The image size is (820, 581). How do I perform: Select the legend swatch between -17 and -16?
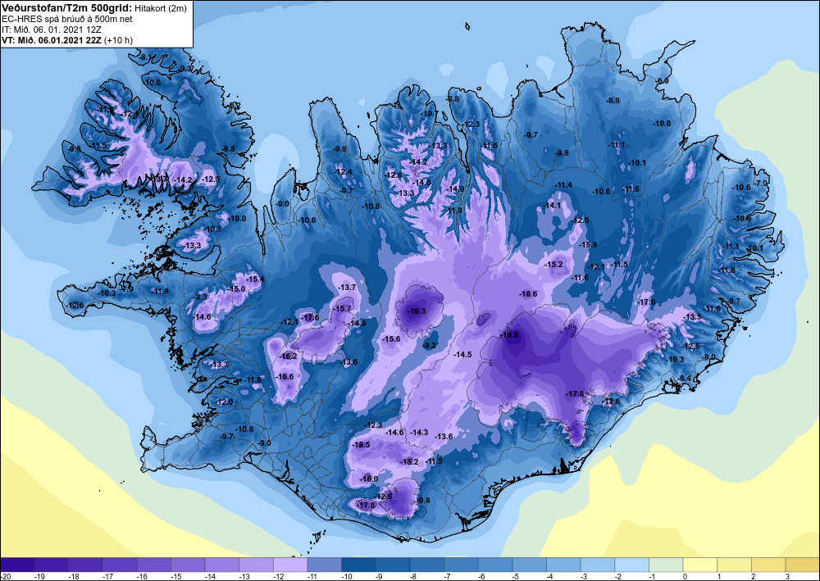click(x=119, y=565)
